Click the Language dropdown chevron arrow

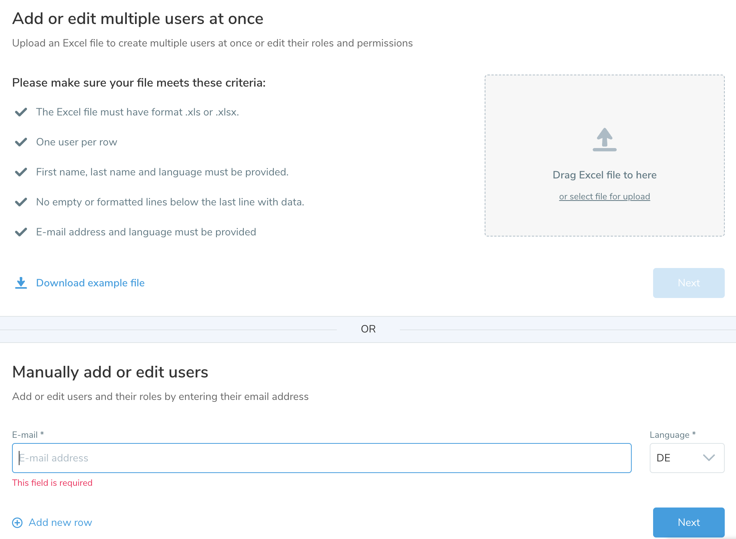click(709, 458)
